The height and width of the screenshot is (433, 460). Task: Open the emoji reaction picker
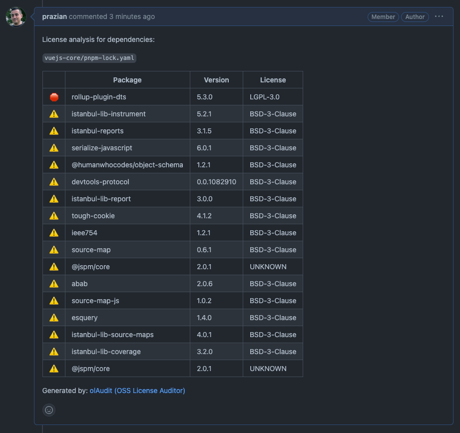[x=48, y=410]
